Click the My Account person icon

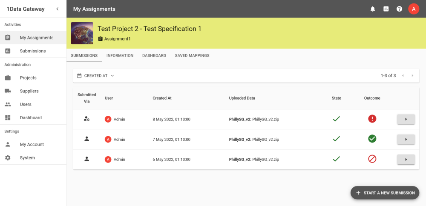(8, 145)
